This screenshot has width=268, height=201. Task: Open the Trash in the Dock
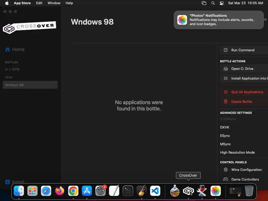pos(249,191)
